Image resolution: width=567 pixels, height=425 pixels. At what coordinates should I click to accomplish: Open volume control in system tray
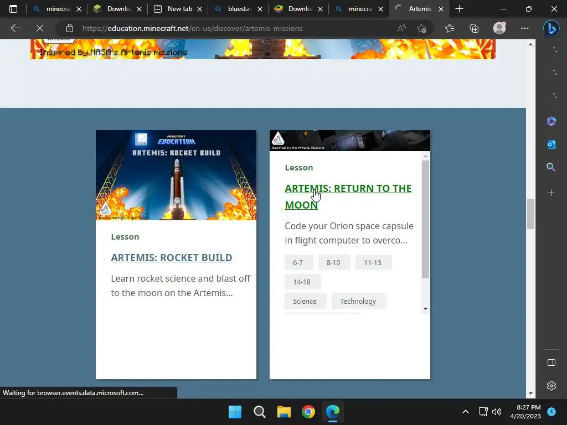click(497, 412)
